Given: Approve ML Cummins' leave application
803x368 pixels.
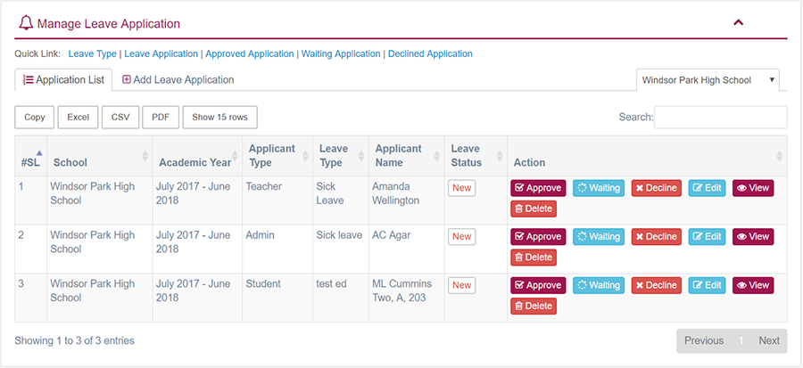Looking at the screenshot, I should coord(538,286).
